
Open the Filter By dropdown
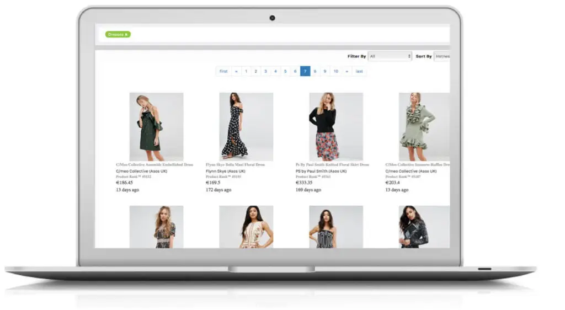[390, 56]
